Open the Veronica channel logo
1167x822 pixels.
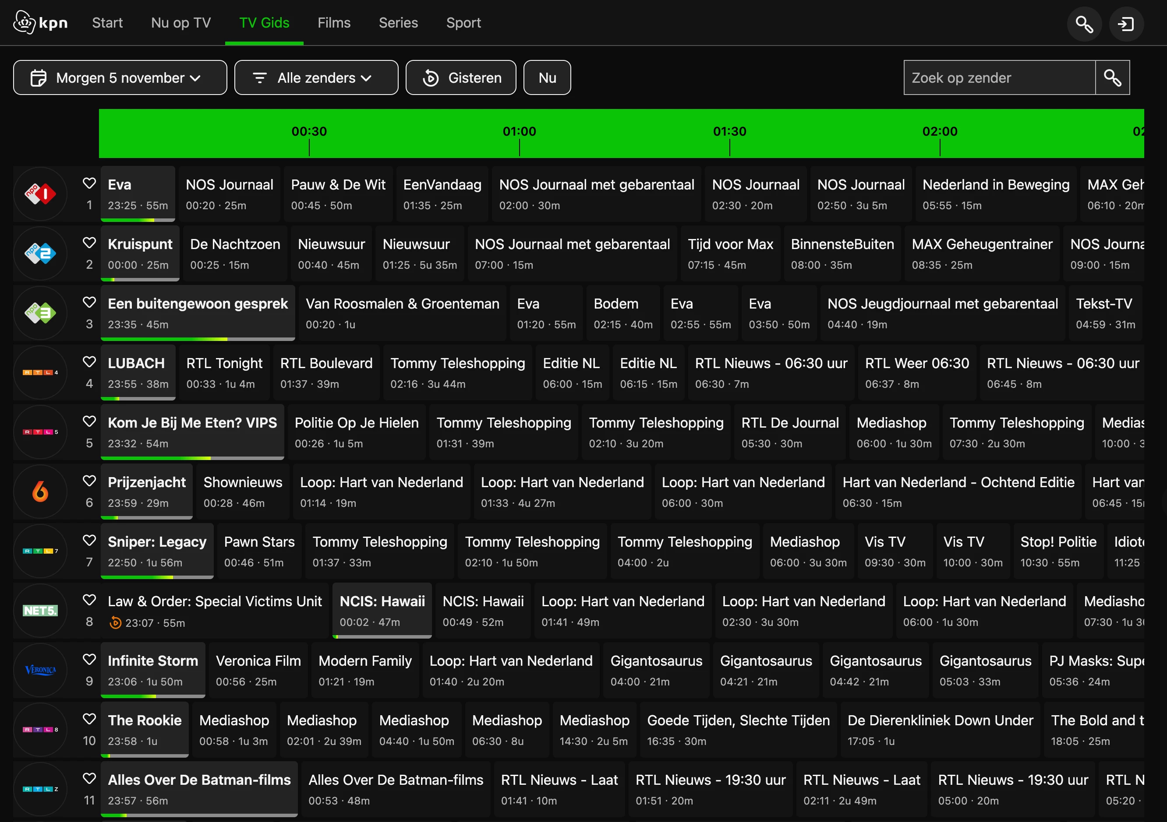[x=40, y=670]
